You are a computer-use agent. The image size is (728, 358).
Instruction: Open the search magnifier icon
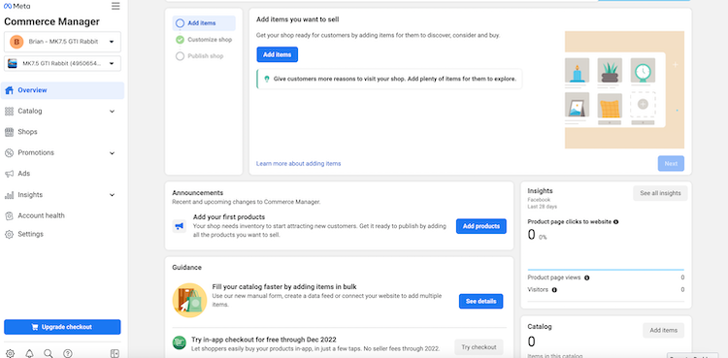(49, 353)
